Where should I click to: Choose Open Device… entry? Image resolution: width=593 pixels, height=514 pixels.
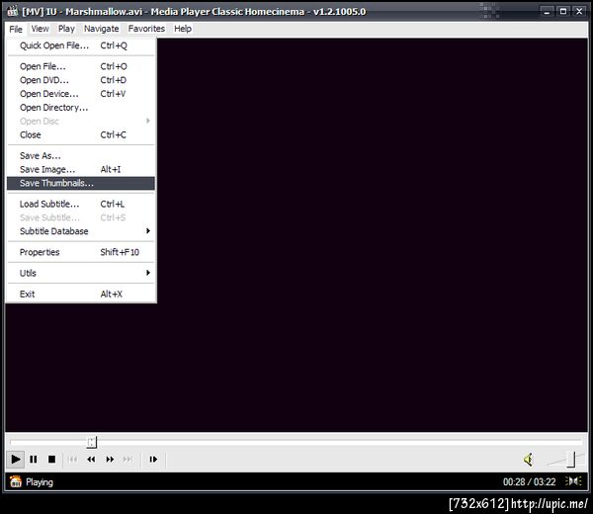(81, 94)
